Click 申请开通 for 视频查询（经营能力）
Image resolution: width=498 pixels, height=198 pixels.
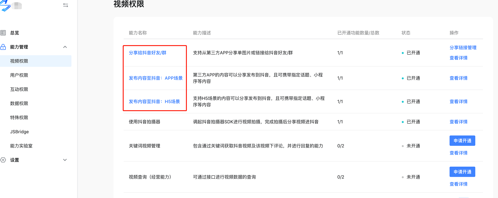click(x=462, y=172)
